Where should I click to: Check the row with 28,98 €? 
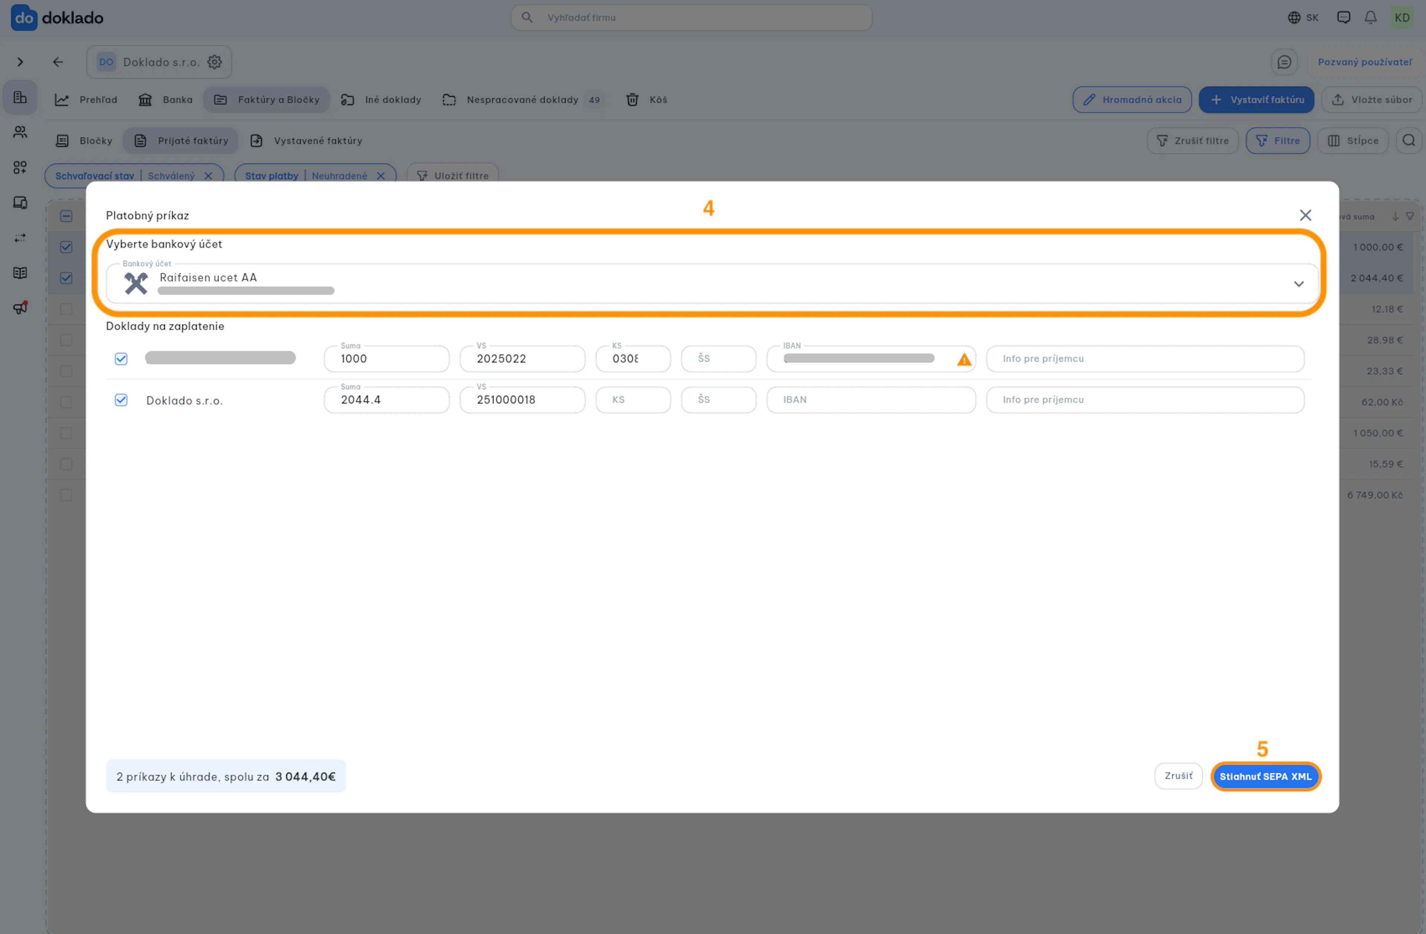click(x=66, y=340)
